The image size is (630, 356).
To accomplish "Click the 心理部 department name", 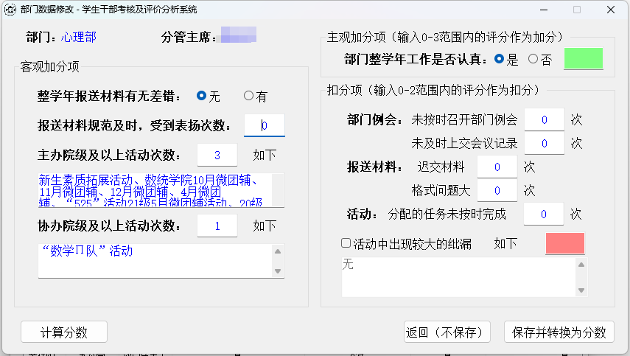I will [79, 37].
